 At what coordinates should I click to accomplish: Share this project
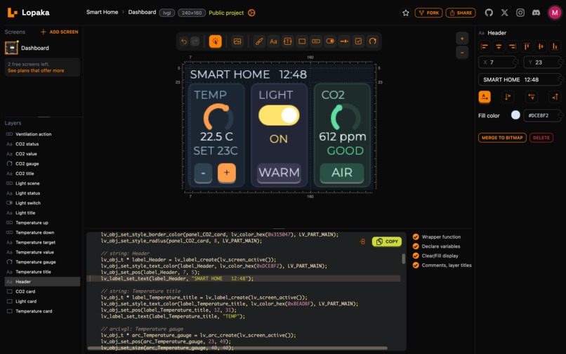click(461, 13)
